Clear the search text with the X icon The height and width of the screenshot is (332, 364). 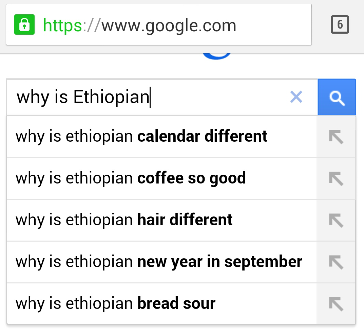(296, 97)
